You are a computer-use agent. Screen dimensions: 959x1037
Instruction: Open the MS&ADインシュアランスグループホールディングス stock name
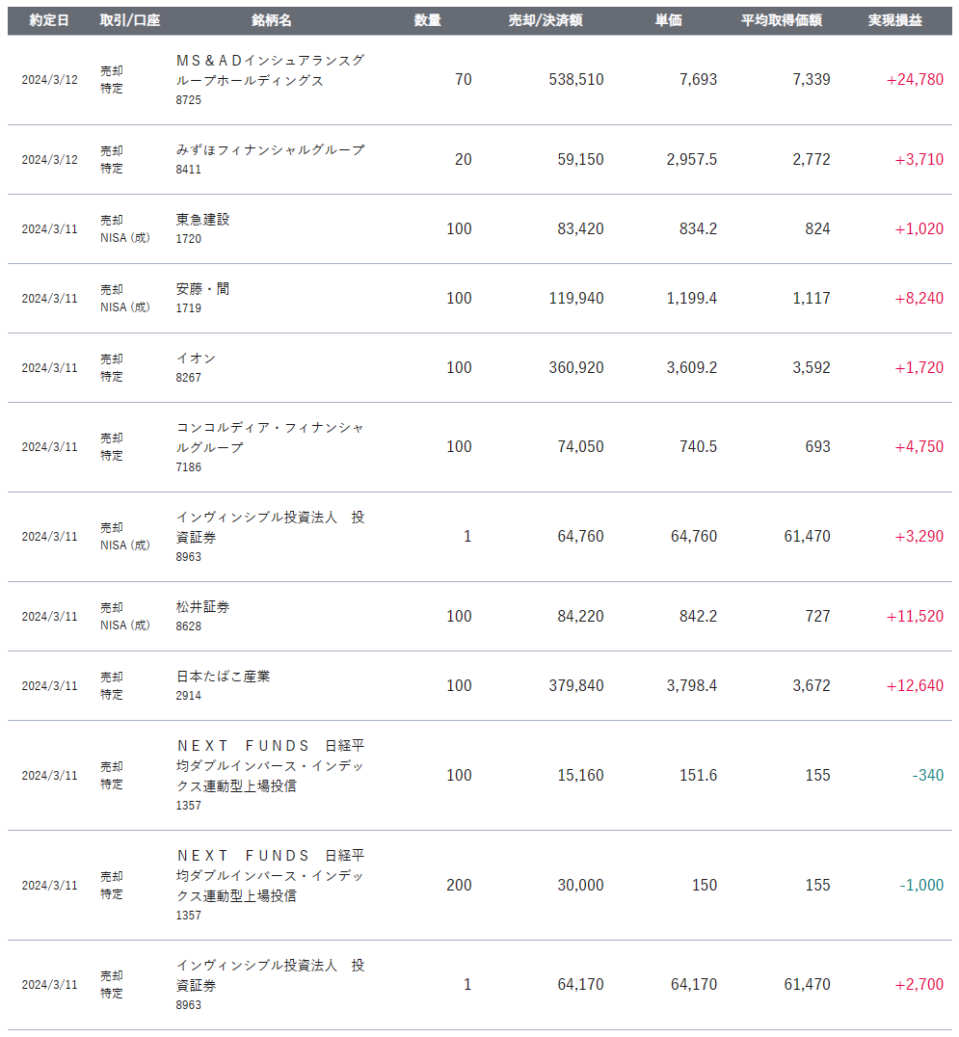coord(270,70)
